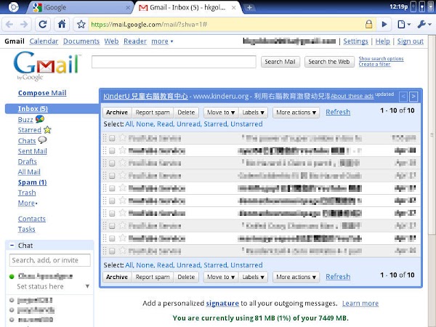The height and width of the screenshot is (327, 436).
Task: Open a new tab with plus button
Action: pyautogui.click(x=249, y=7)
